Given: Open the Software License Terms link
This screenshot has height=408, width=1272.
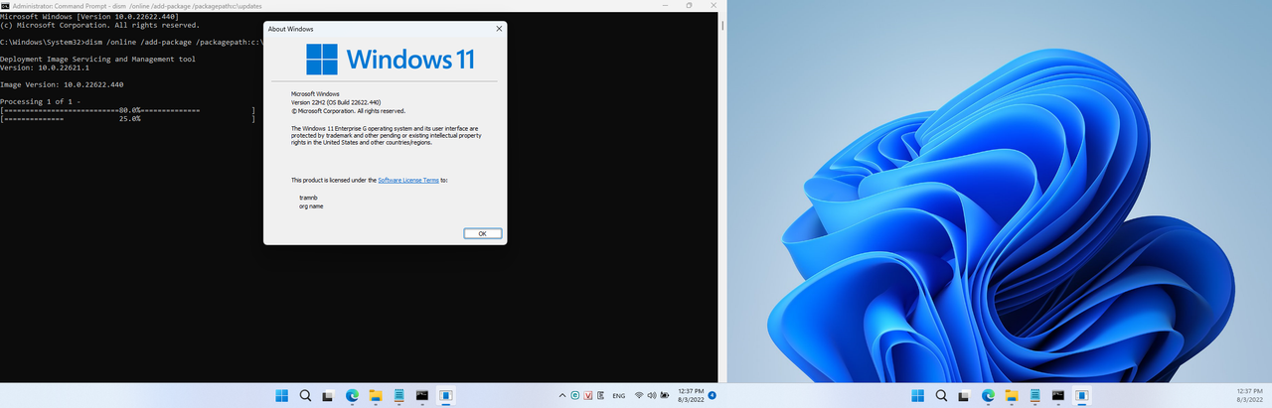Looking at the screenshot, I should [x=408, y=180].
